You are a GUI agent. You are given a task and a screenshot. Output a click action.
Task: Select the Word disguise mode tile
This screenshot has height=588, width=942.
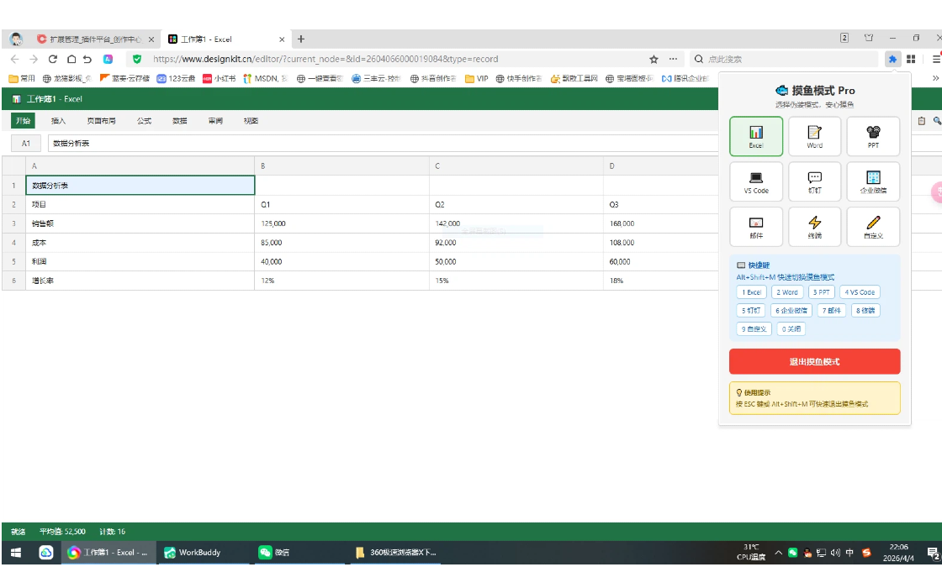[x=814, y=136]
